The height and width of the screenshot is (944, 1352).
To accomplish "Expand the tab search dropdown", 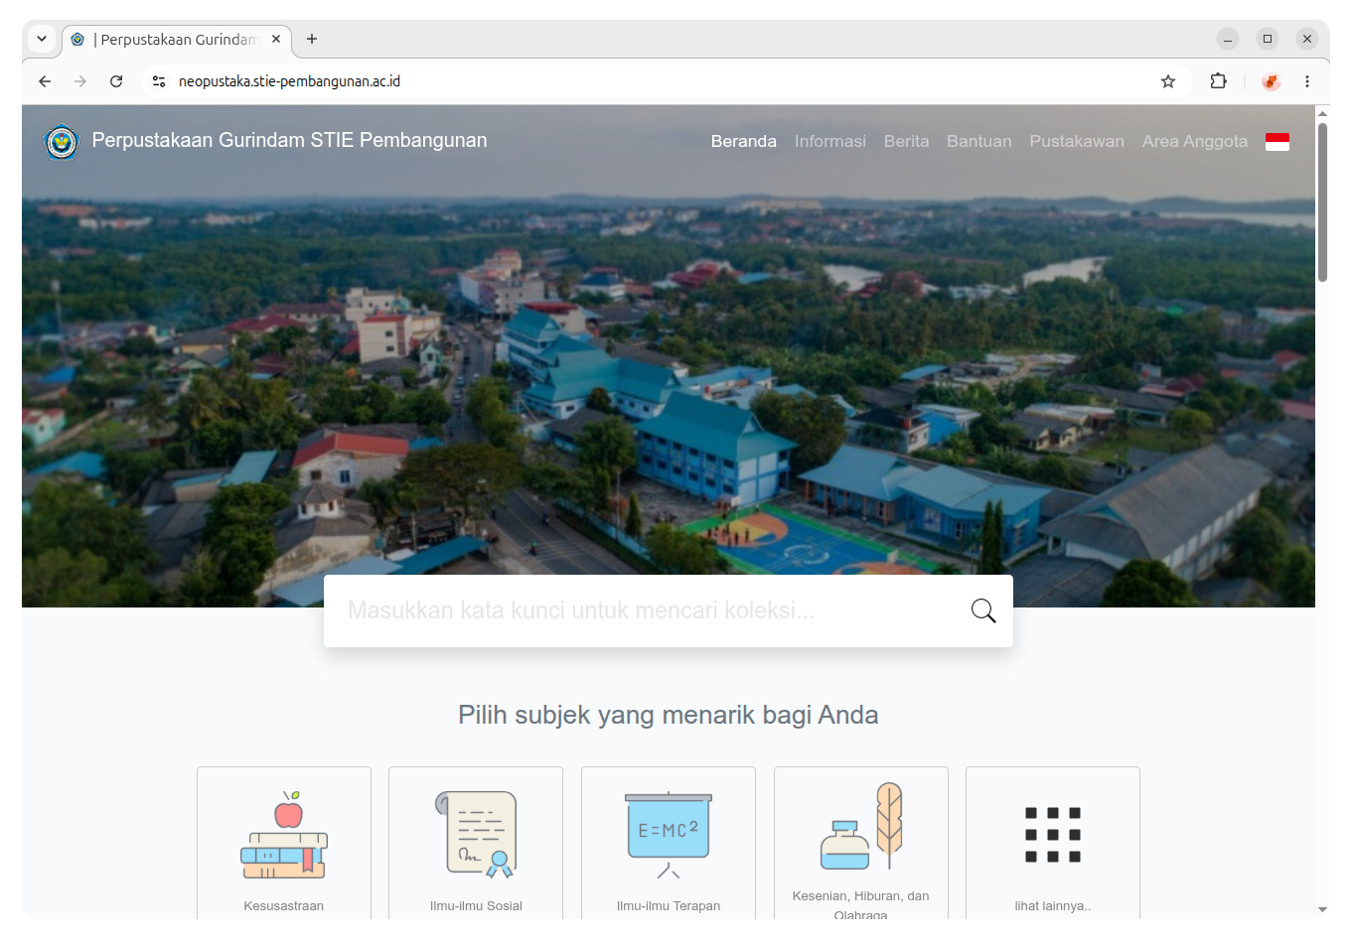I will [42, 39].
